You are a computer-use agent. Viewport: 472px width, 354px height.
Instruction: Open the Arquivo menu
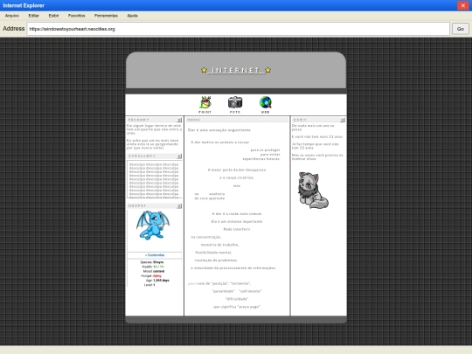click(12, 16)
